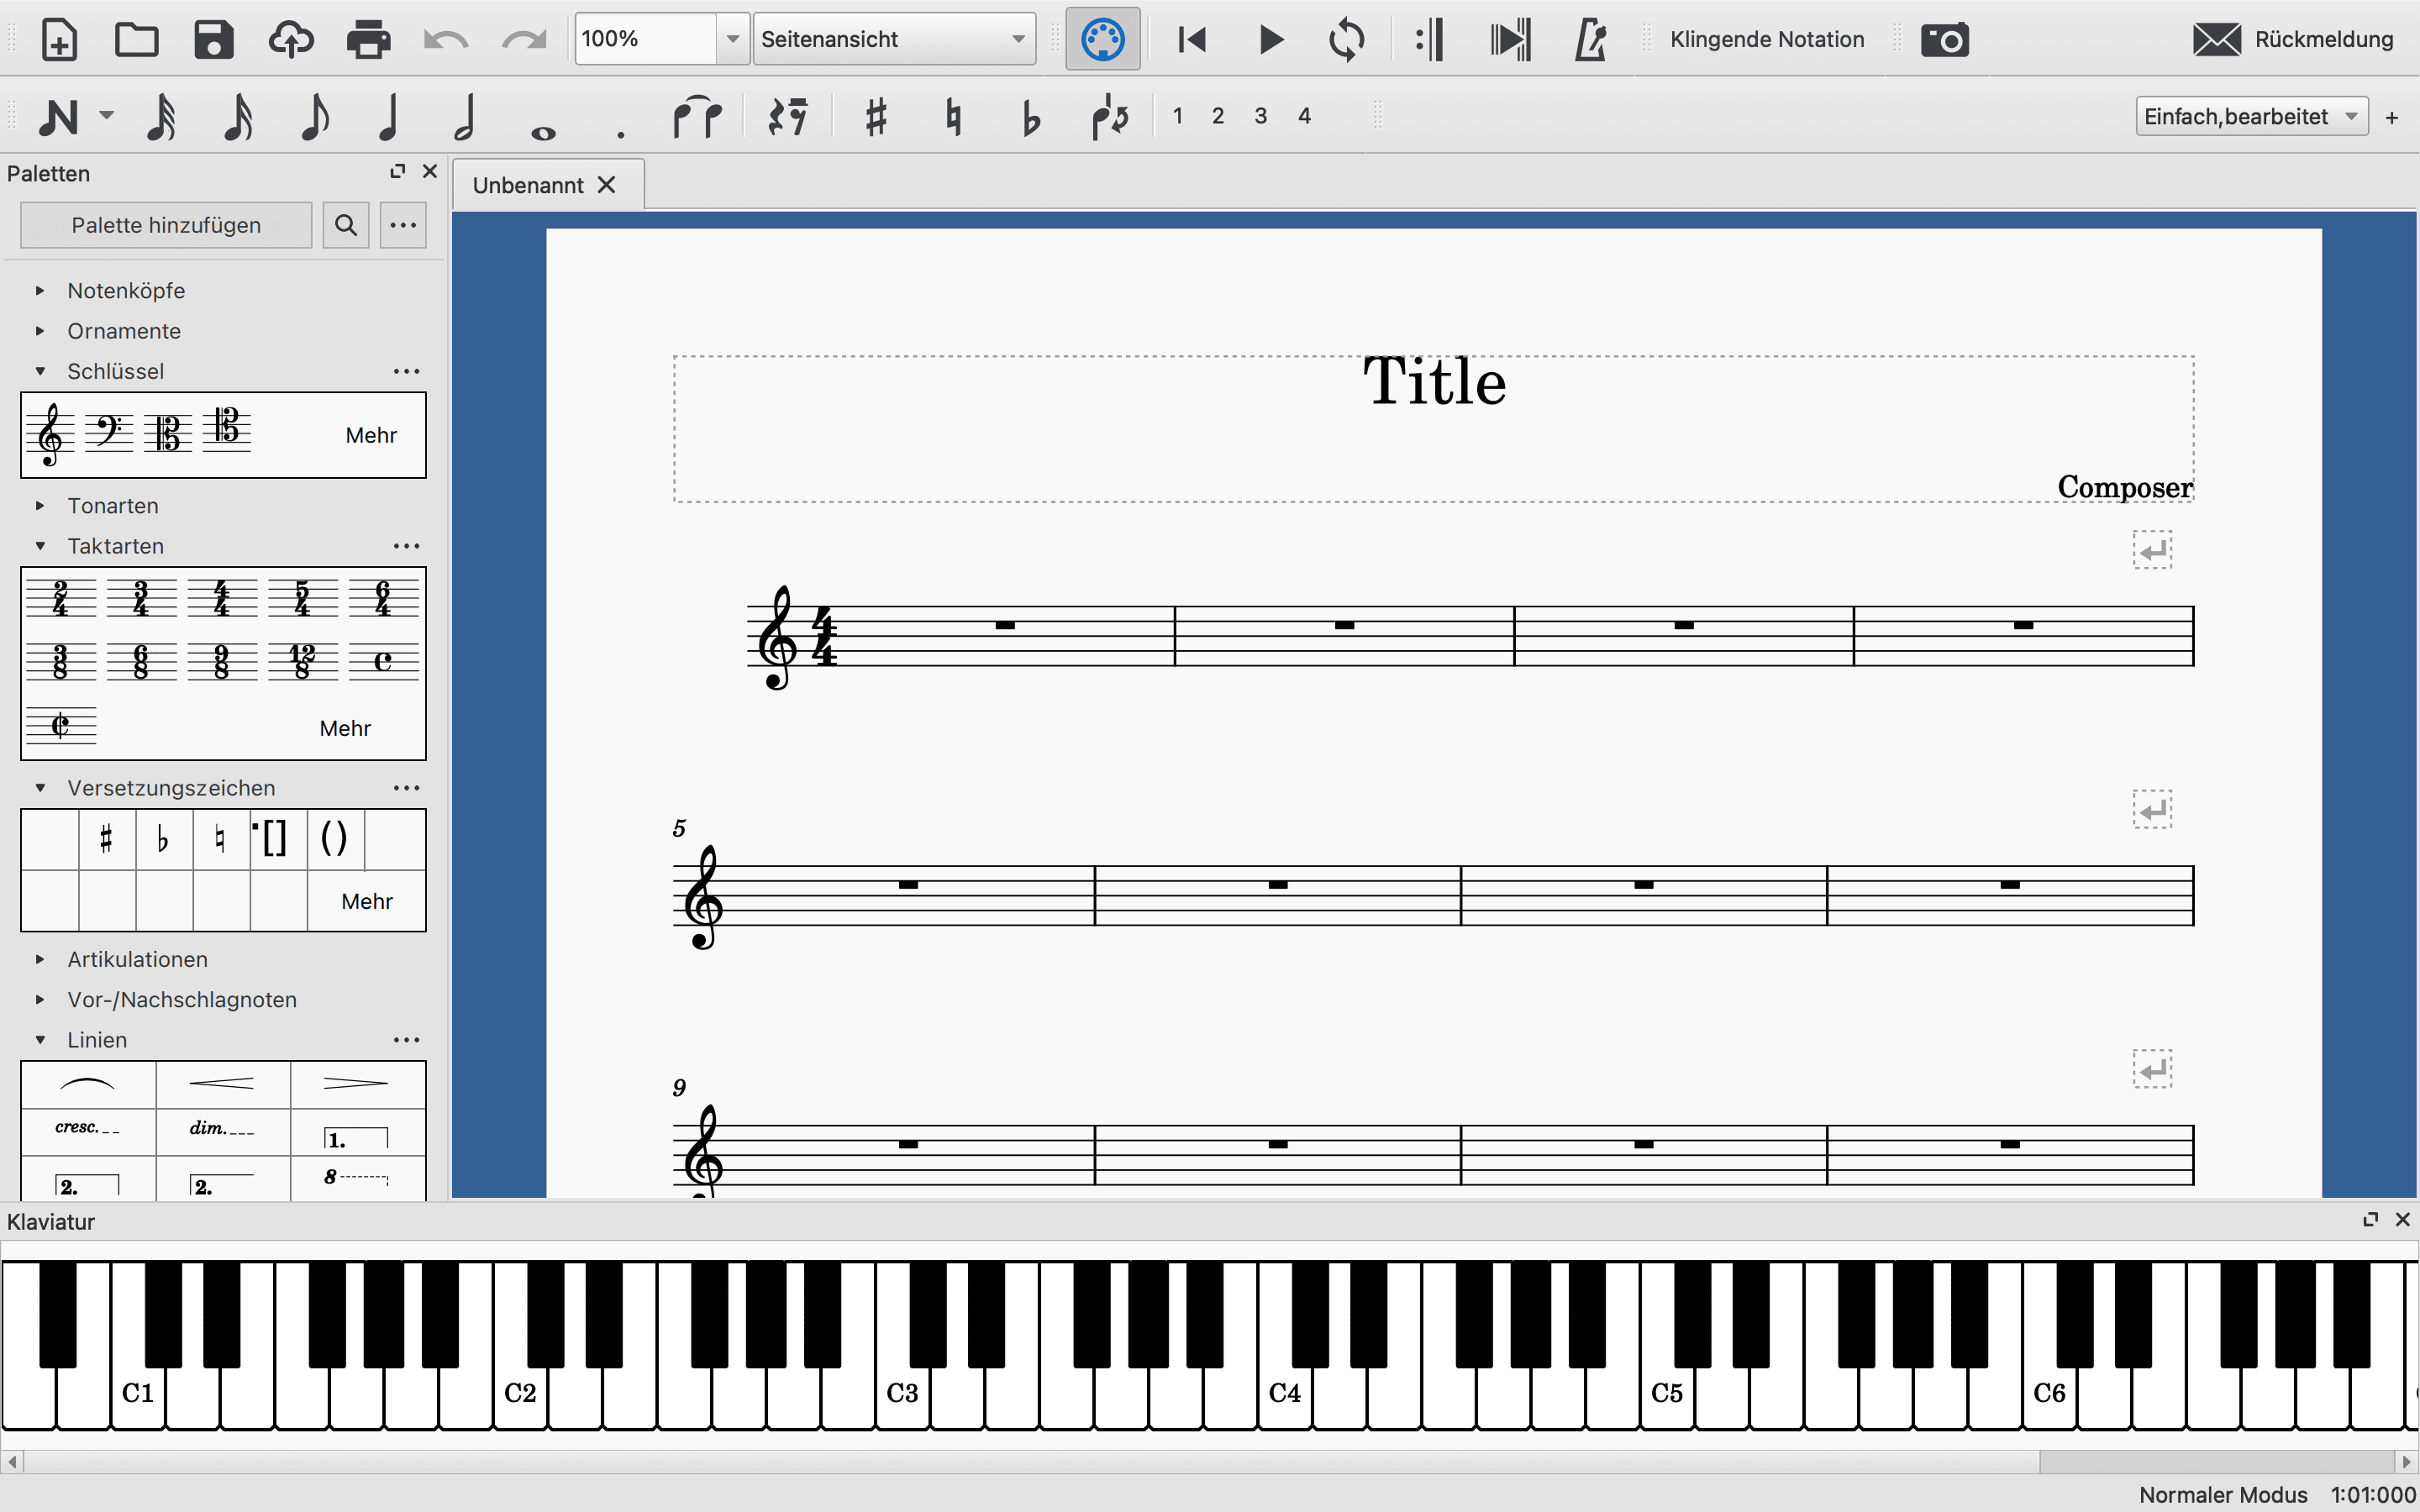Image resolution: width=2420 pixels, height=1512 pixels.
Task: Create a new score document
Action: (x=59, y=40)
